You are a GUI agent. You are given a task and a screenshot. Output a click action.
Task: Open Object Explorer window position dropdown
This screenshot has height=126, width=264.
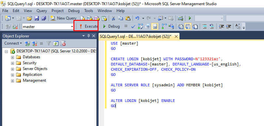(84, 36)
